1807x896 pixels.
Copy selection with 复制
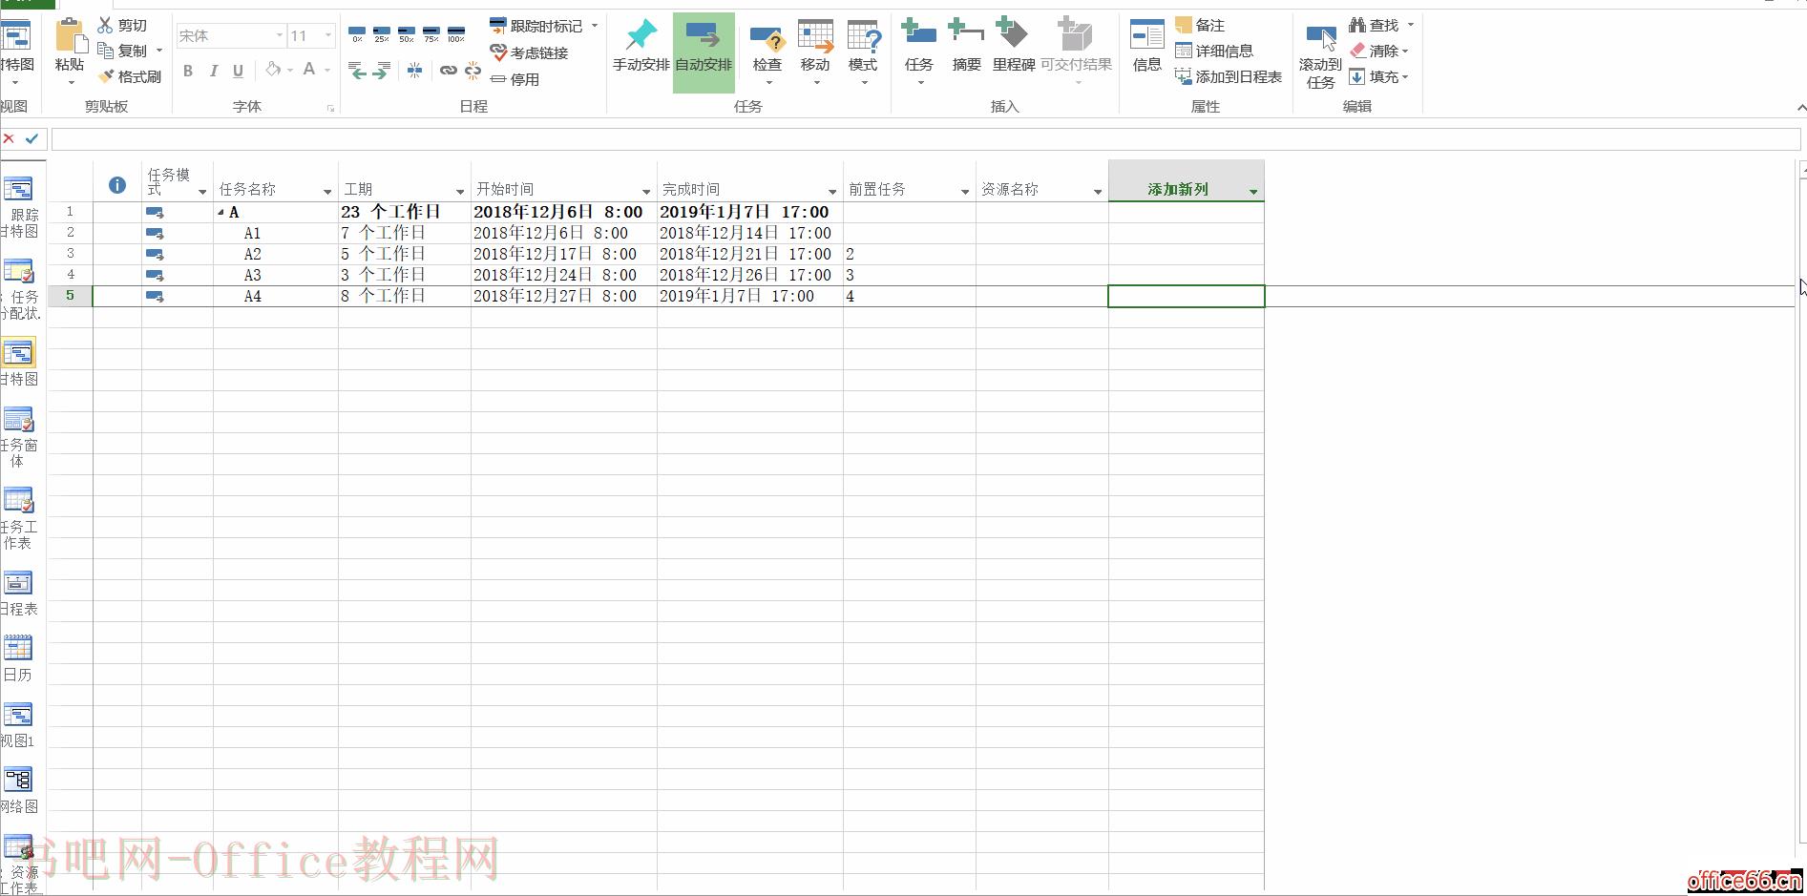(123, 51)
